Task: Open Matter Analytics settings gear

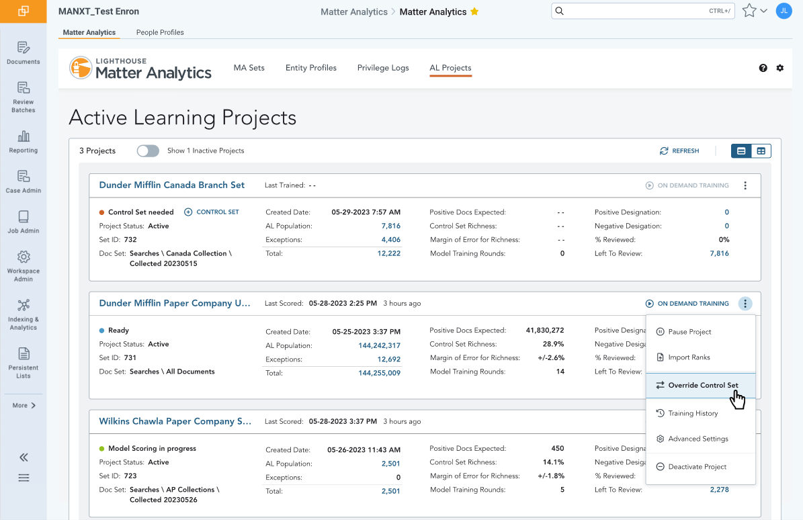Action: 780,68
